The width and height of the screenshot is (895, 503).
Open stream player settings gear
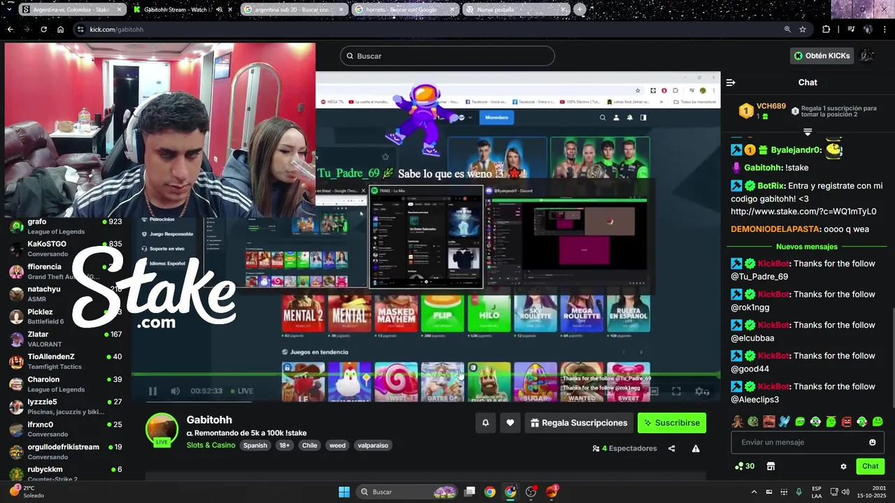pyautogui.click(x=699, y=392)
